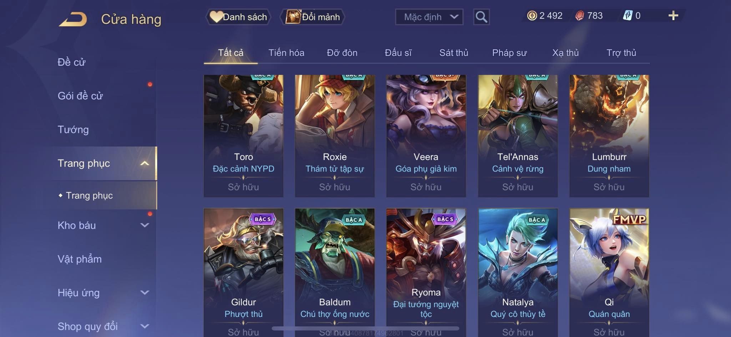731x337 pixels.
Task: Open the search magnifier icon
Action: pos(481,17)
